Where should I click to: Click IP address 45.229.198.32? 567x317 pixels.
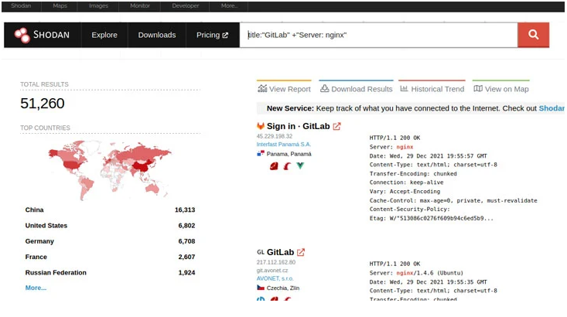pyautogui.click(x=275, y=136)
